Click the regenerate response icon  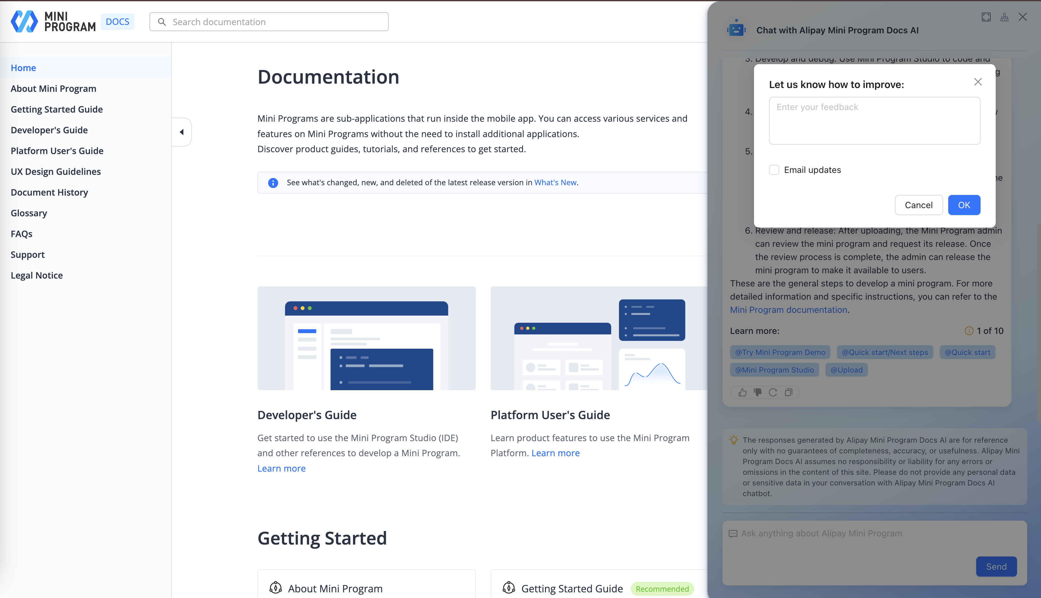click(x=773, y=393)
